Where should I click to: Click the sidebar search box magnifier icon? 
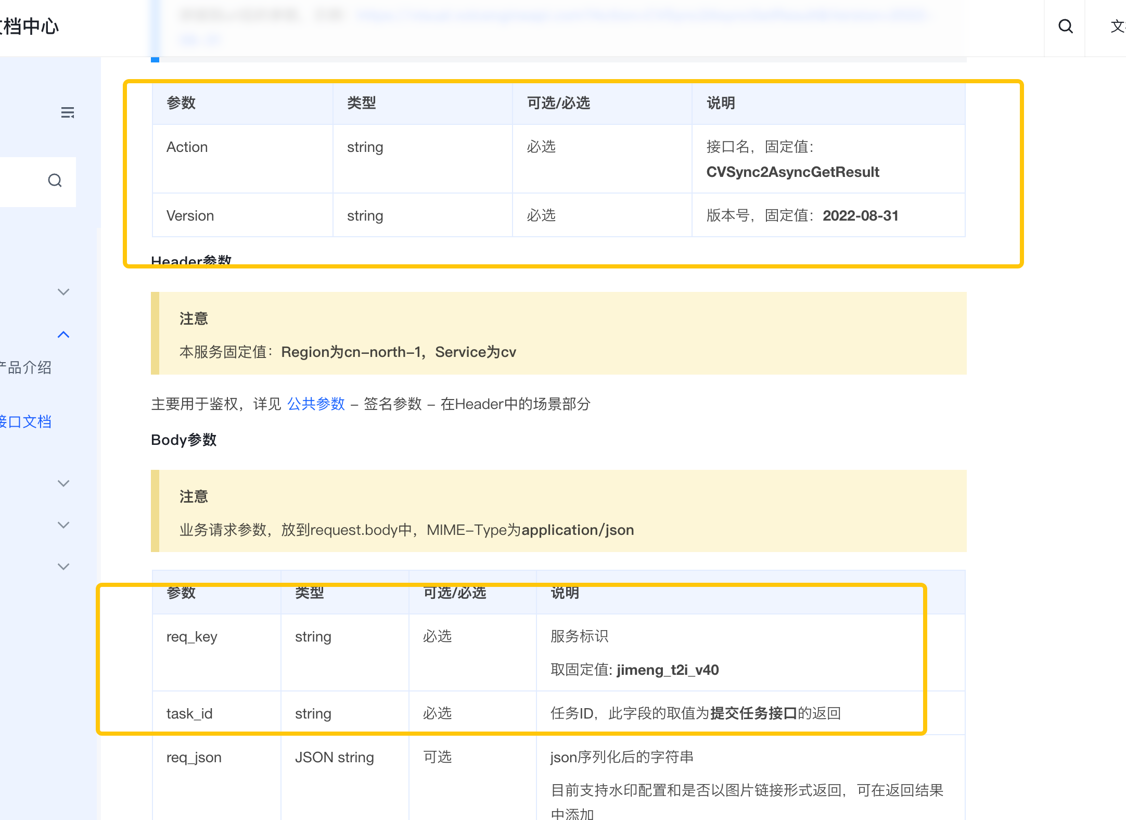(55, 181)
